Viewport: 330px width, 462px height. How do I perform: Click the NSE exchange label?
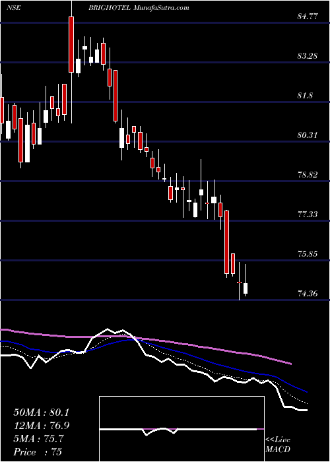tap(13, 8)
